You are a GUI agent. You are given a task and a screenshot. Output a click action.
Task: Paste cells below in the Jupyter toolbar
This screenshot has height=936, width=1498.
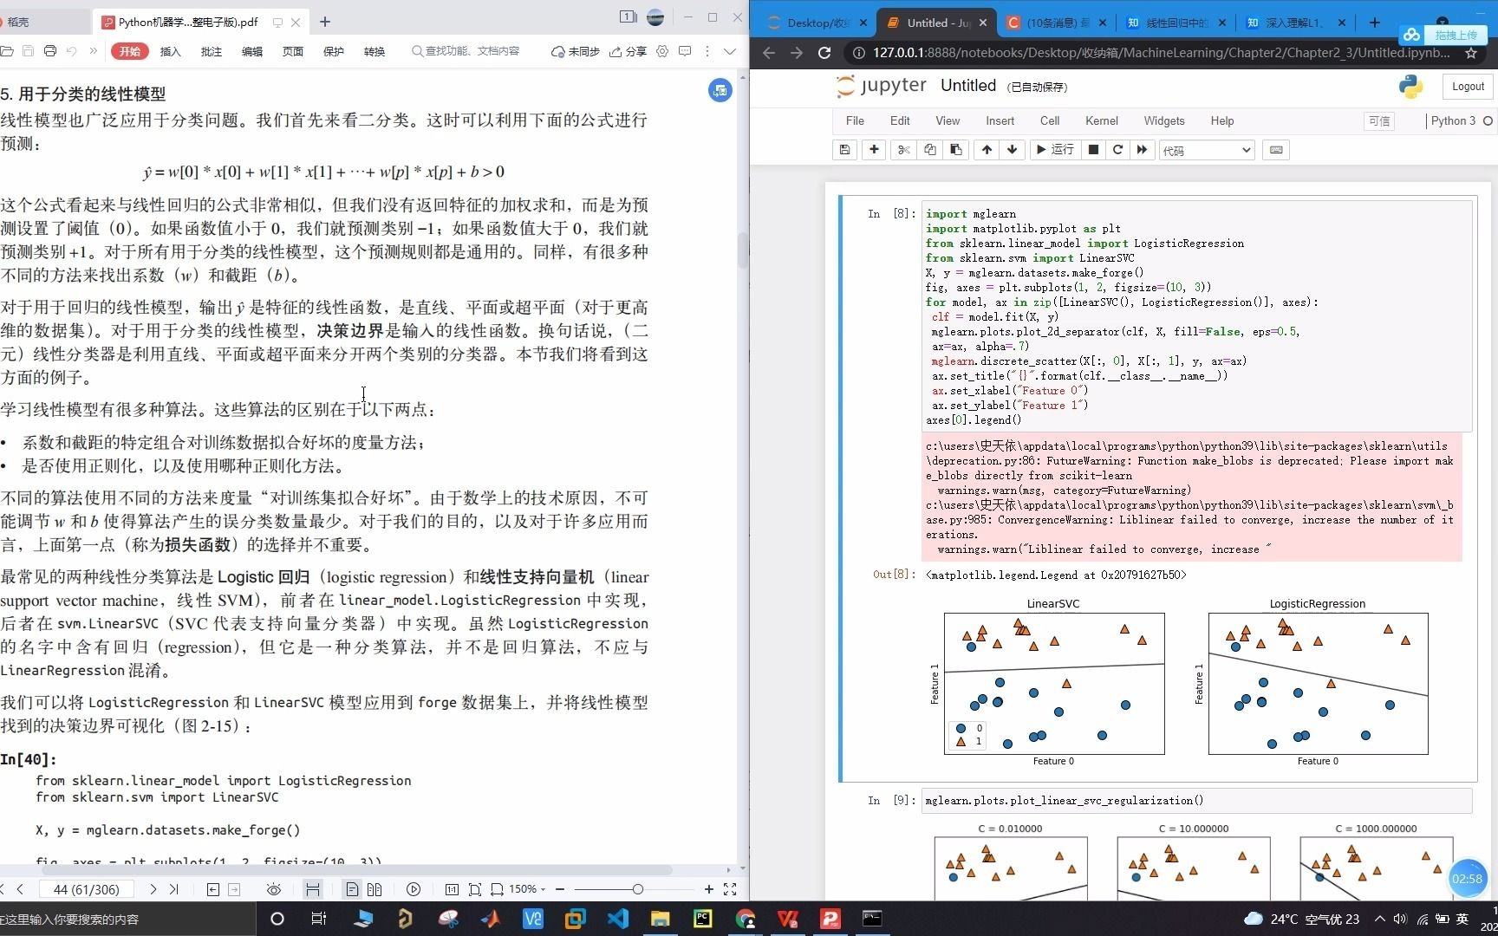click(x=955, y=150)
